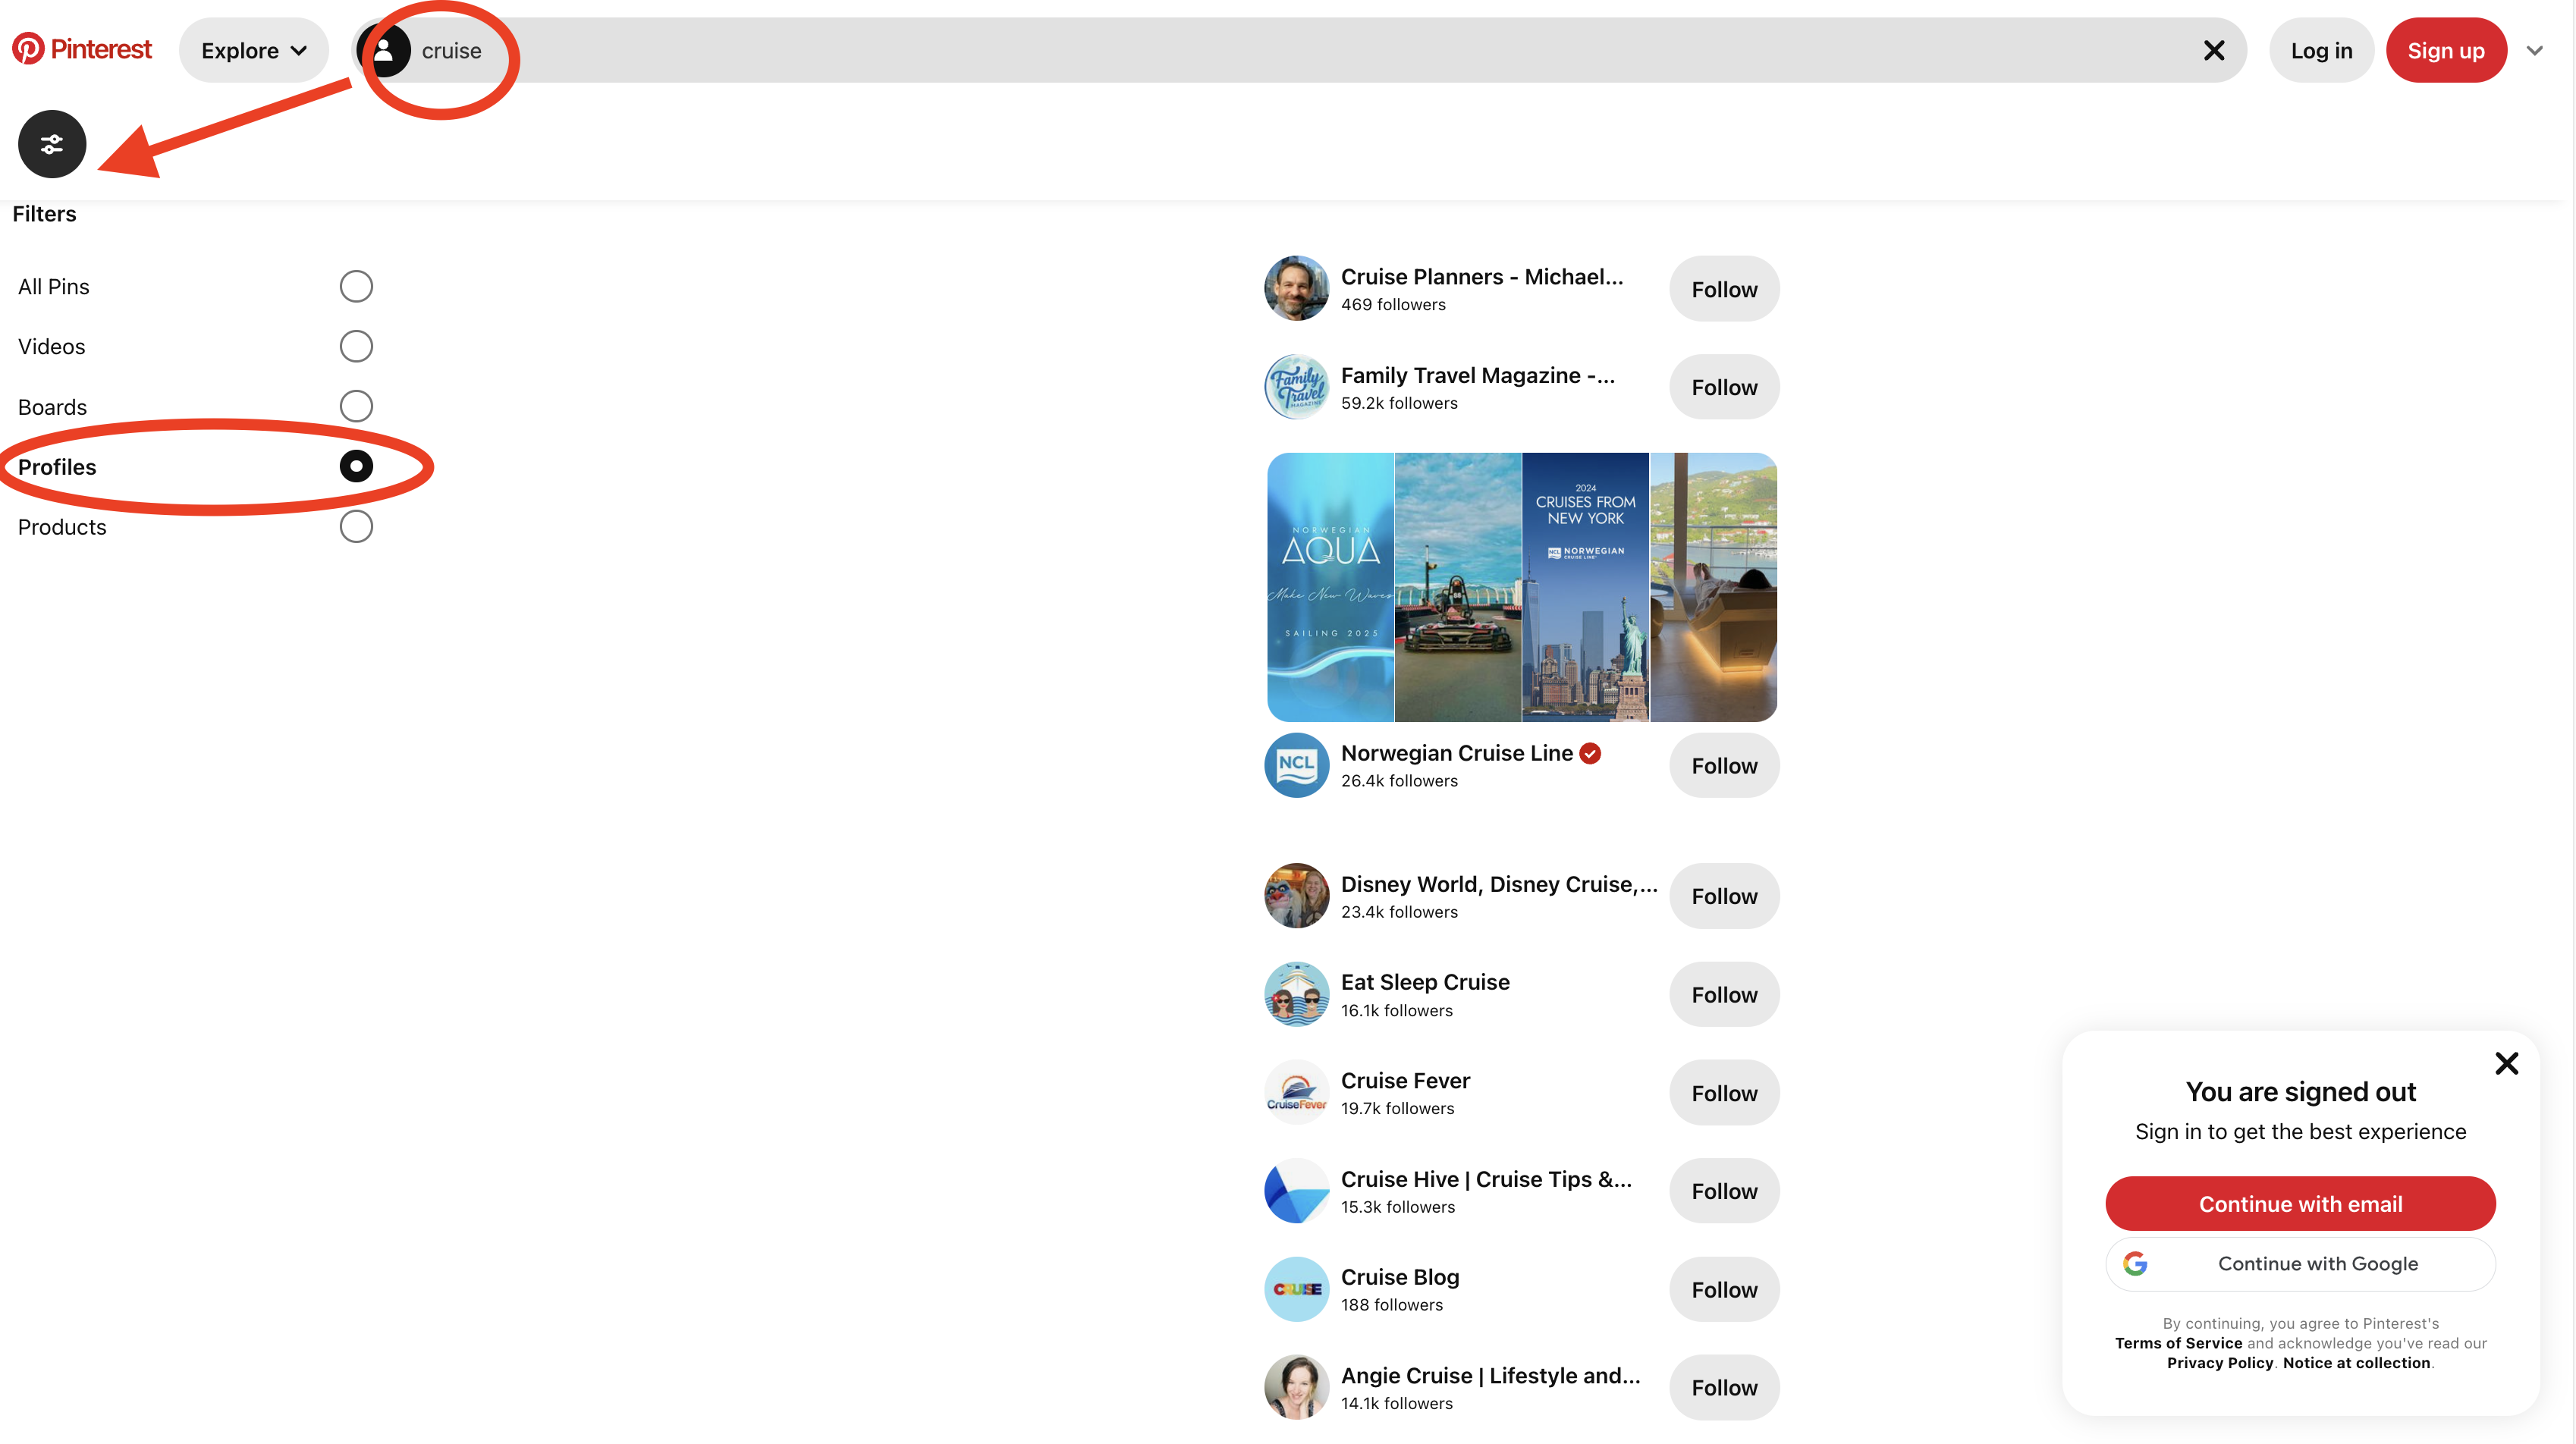Viewport: 2576px width, 1444px height.
Task: Open the Terms of Service link
Action: [2178, 1343]
